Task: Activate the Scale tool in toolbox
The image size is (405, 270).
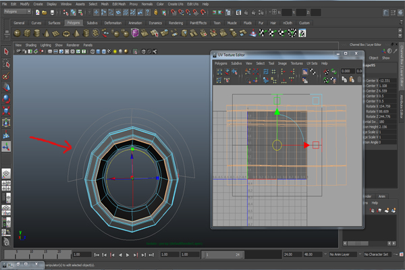Action: [6, 111]
